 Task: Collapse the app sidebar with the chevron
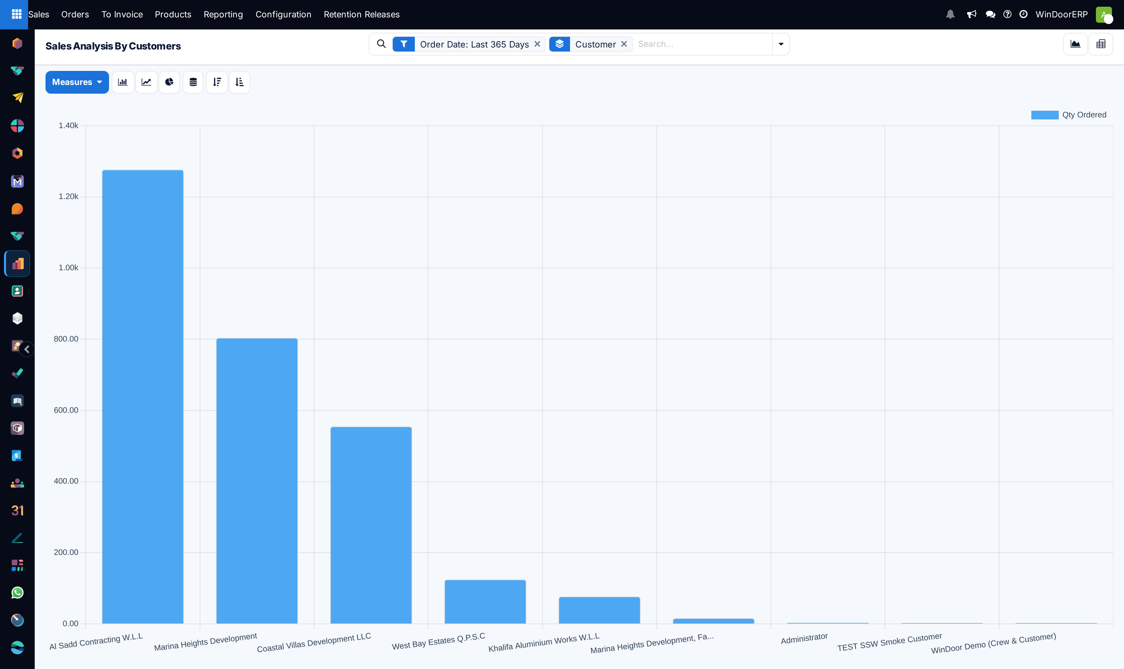point(27,349)
